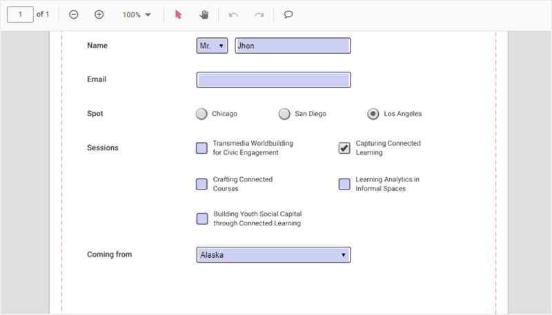Click the current page number box

coord(21,14)
